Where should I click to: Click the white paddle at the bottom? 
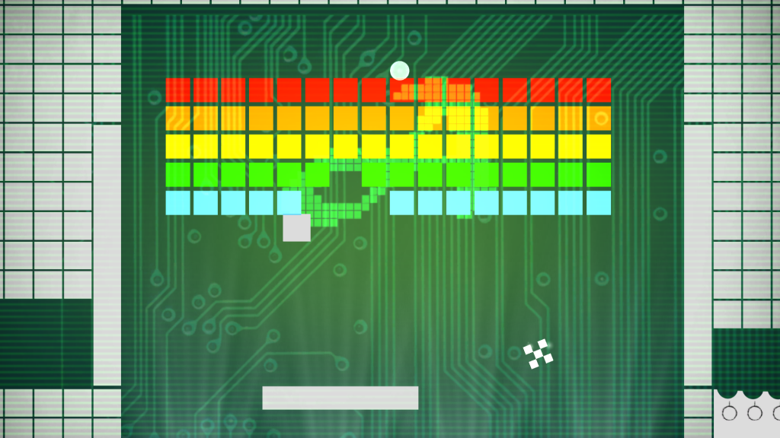click(340, 398)
